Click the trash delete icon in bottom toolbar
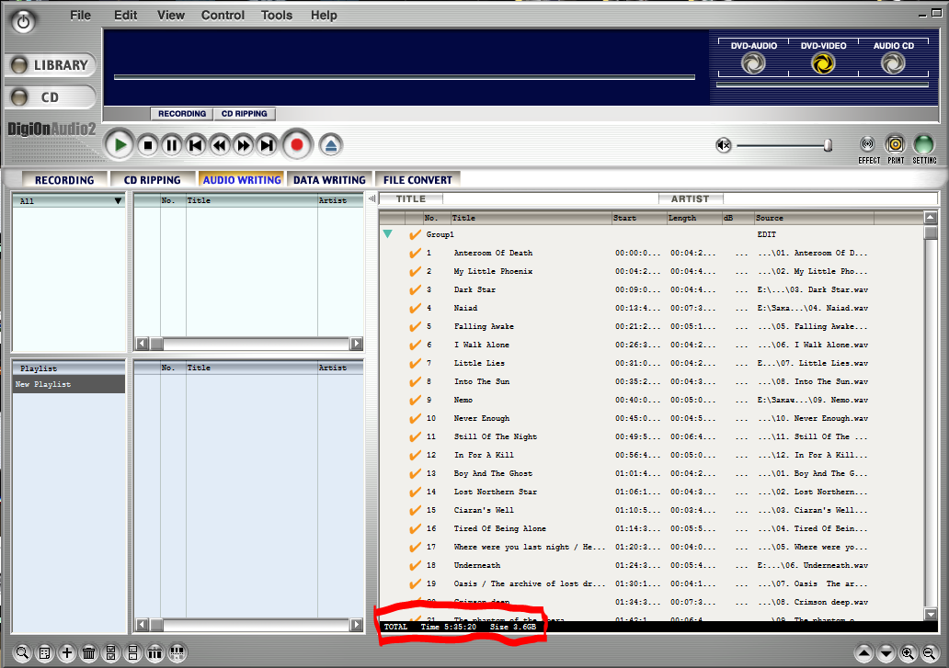 [89, 653]
